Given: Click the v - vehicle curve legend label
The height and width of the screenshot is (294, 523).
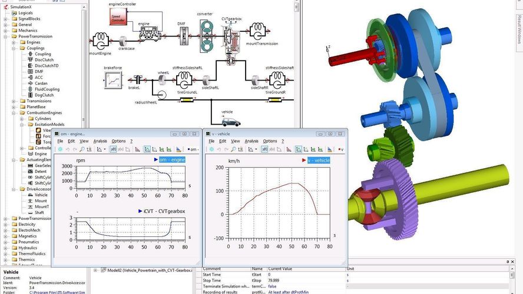Looking at the screenshot, I should [x=319, y=160].
